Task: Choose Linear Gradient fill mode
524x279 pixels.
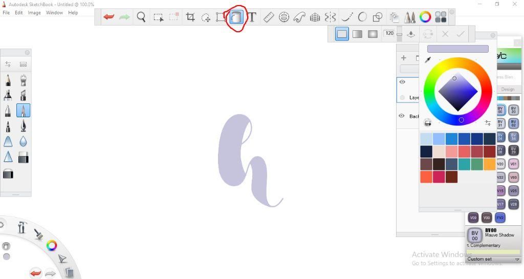Action: 357,34
